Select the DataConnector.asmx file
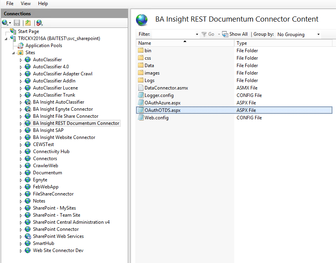 pyautogui.click(x=166, y=88)
